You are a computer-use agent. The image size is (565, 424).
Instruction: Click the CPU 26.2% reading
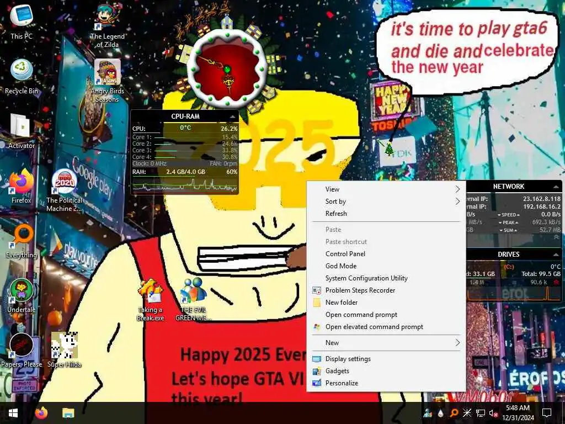pyautogui.click(x=229, y=129)
